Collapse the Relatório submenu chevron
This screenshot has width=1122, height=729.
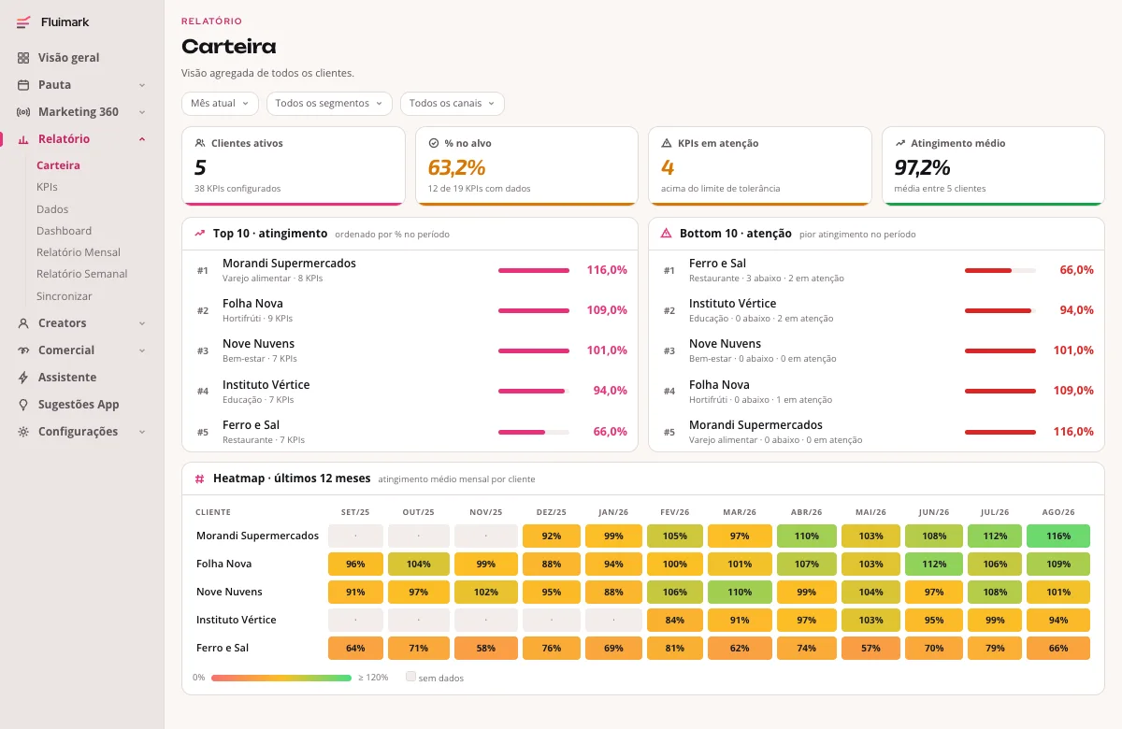(x=142, y=139)
